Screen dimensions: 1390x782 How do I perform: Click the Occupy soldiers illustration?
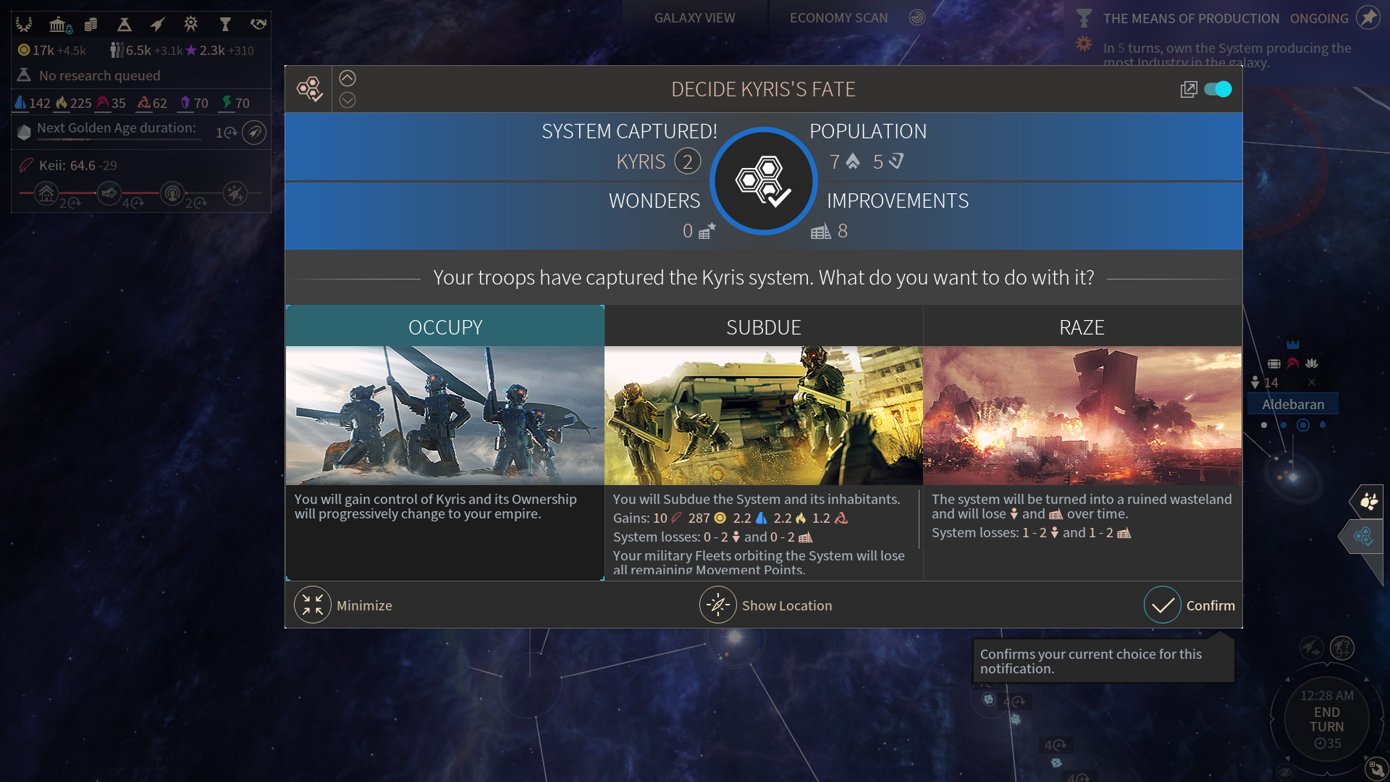445,415
